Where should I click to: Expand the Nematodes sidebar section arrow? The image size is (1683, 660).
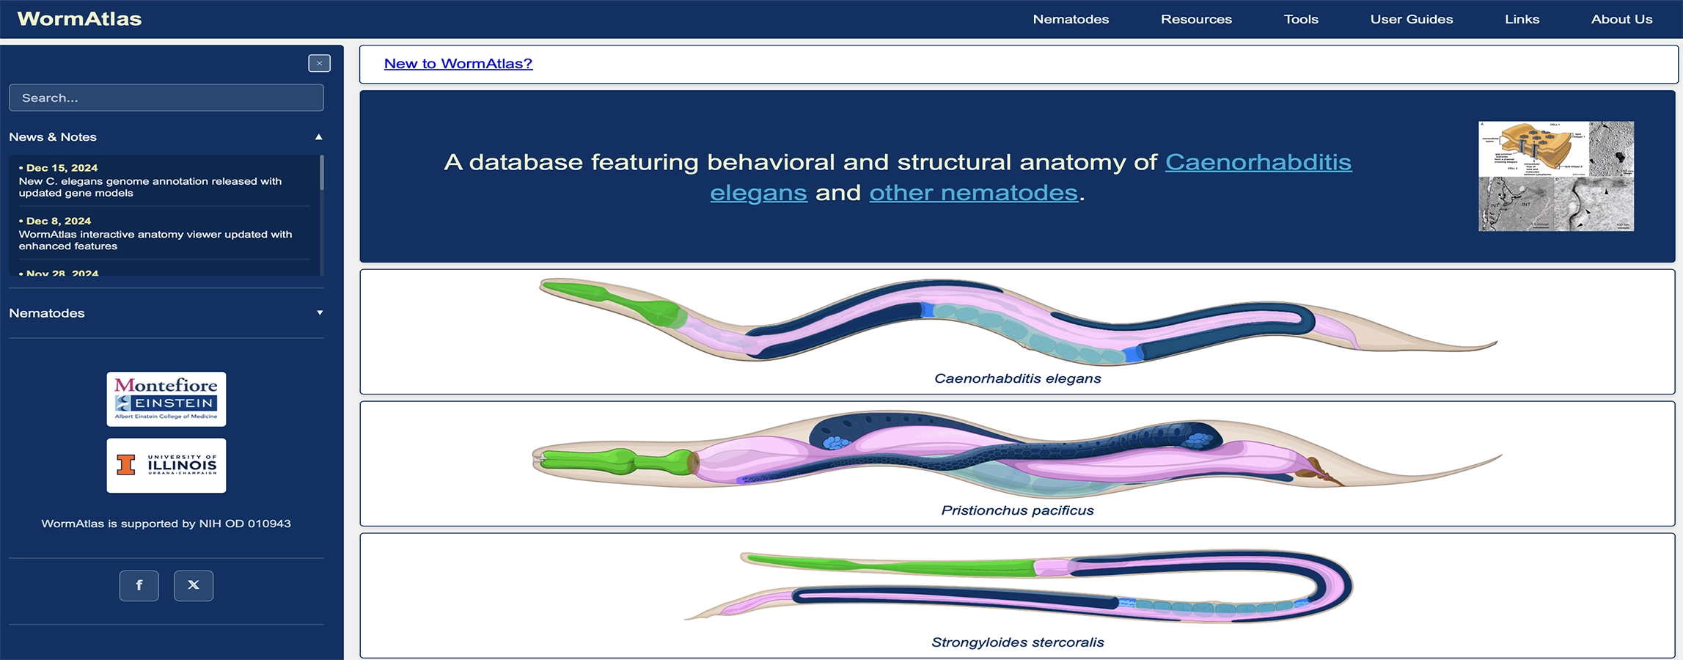[320, 313]
